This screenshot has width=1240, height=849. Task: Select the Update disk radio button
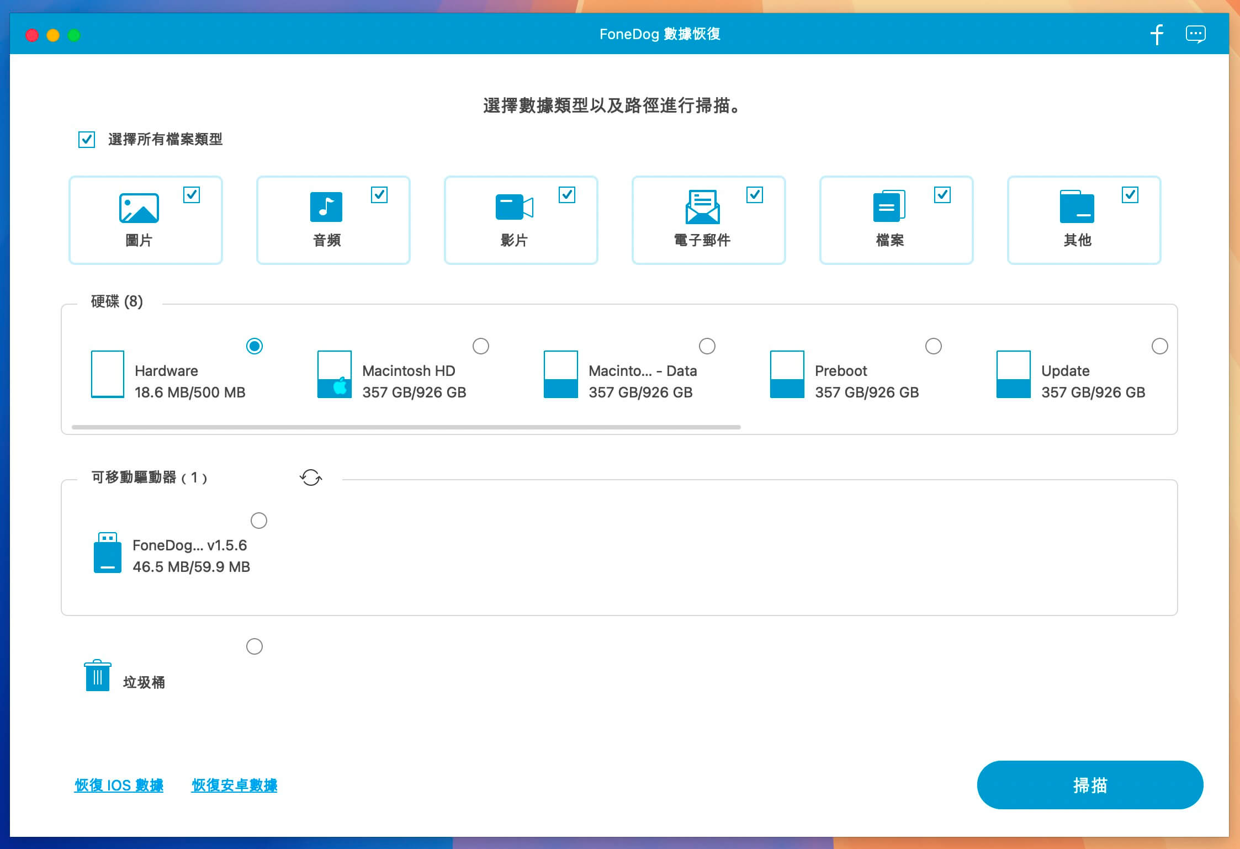tap(1160, 346)
